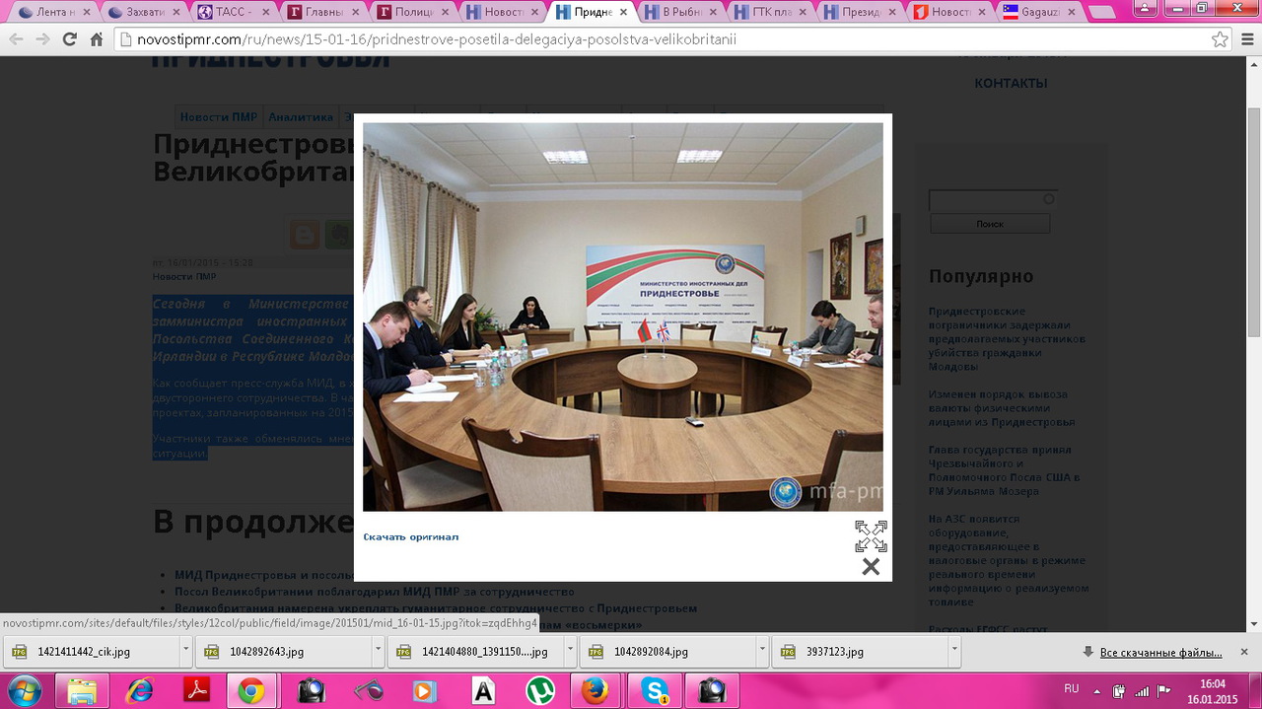Open Windows Explorer from the taskbar

click(x=81, y=690)
